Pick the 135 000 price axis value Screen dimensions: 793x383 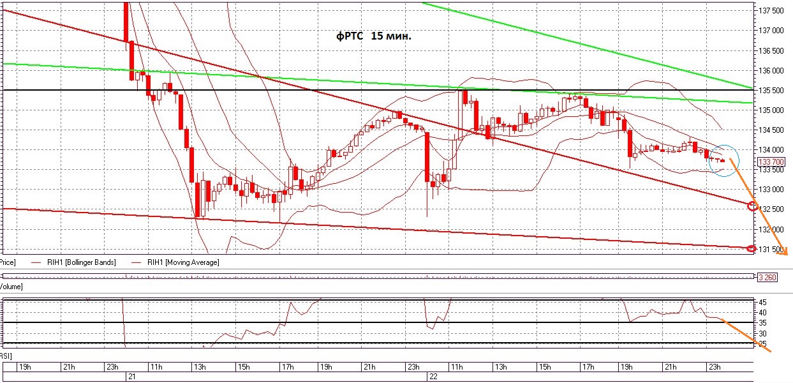772,110
